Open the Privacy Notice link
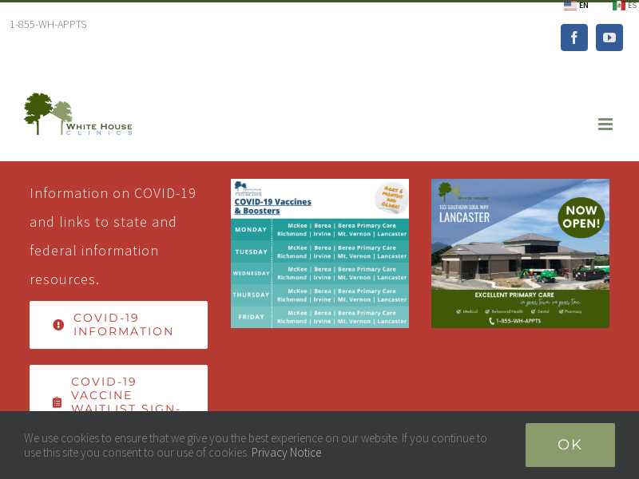Screen dimensions: 639x479 286,453
